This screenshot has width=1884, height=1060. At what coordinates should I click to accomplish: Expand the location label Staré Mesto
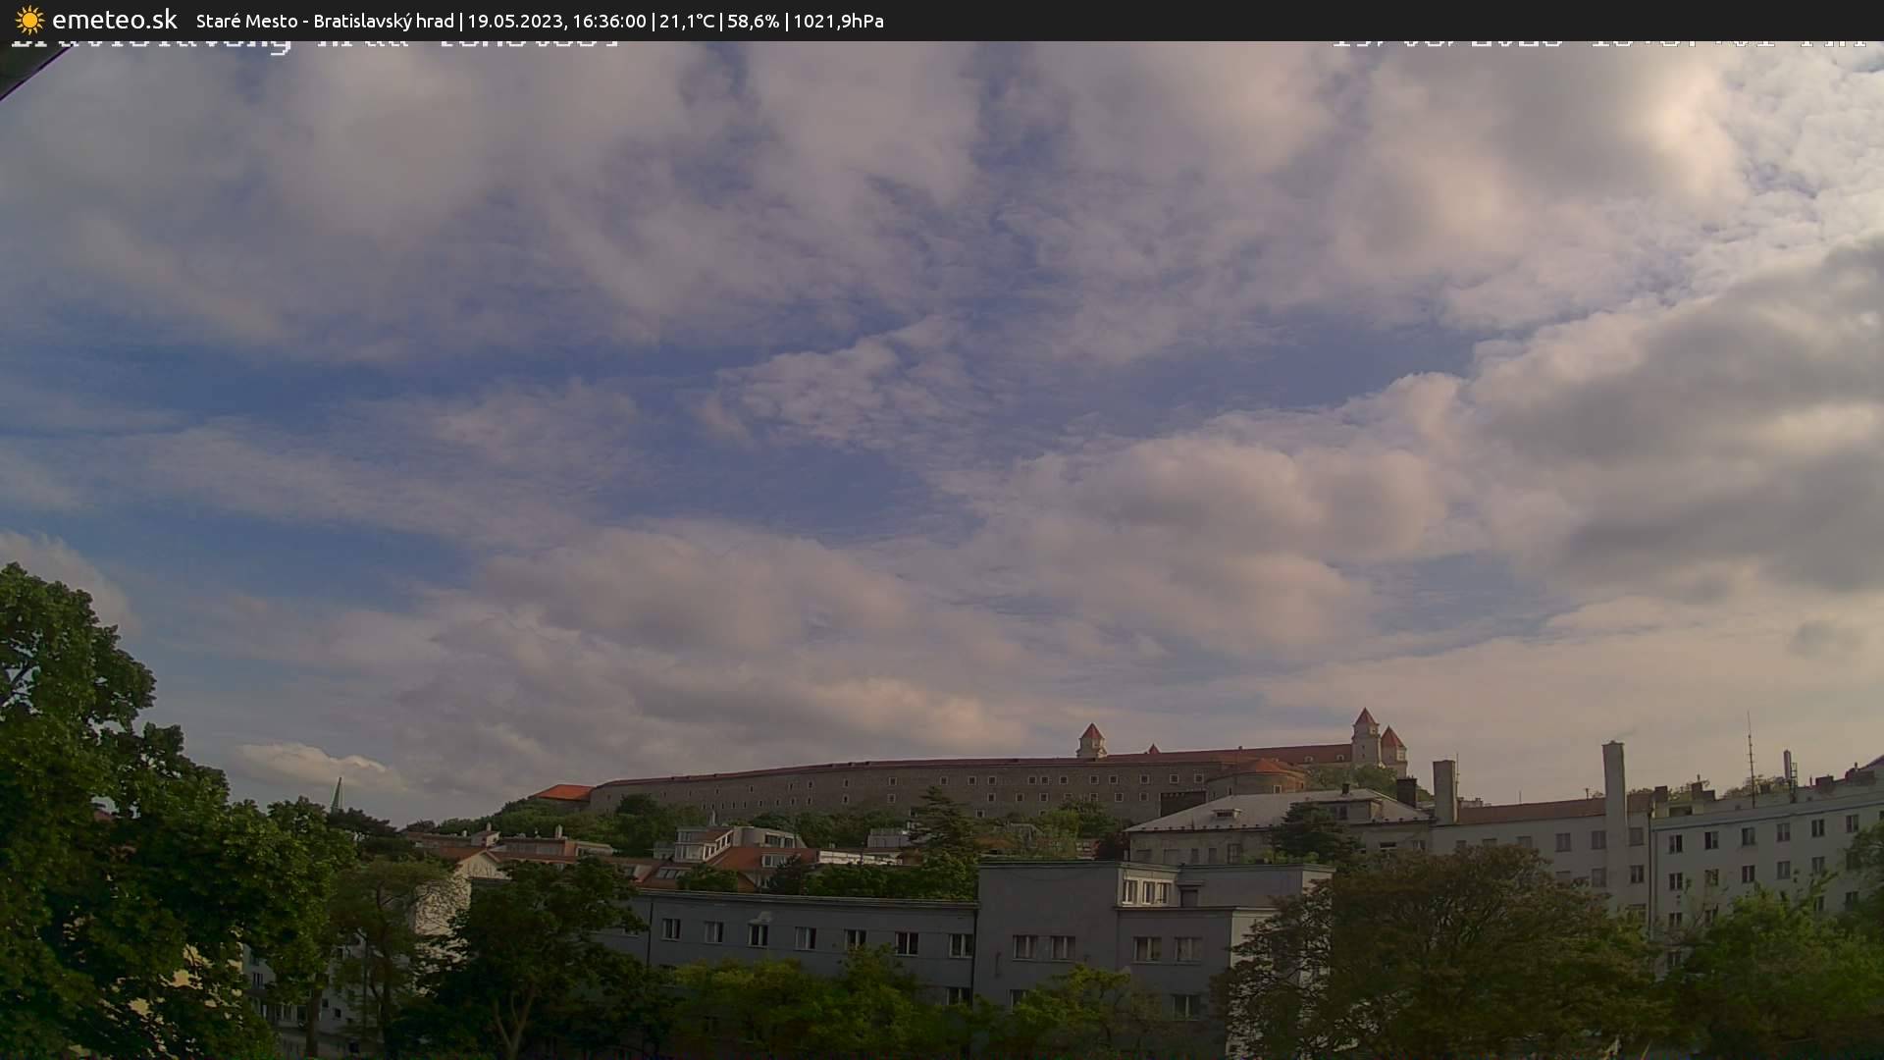(x=245, y=20)
